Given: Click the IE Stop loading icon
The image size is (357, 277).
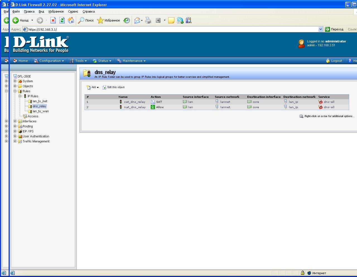Looking at the screenshot, I should coord(53,20).
